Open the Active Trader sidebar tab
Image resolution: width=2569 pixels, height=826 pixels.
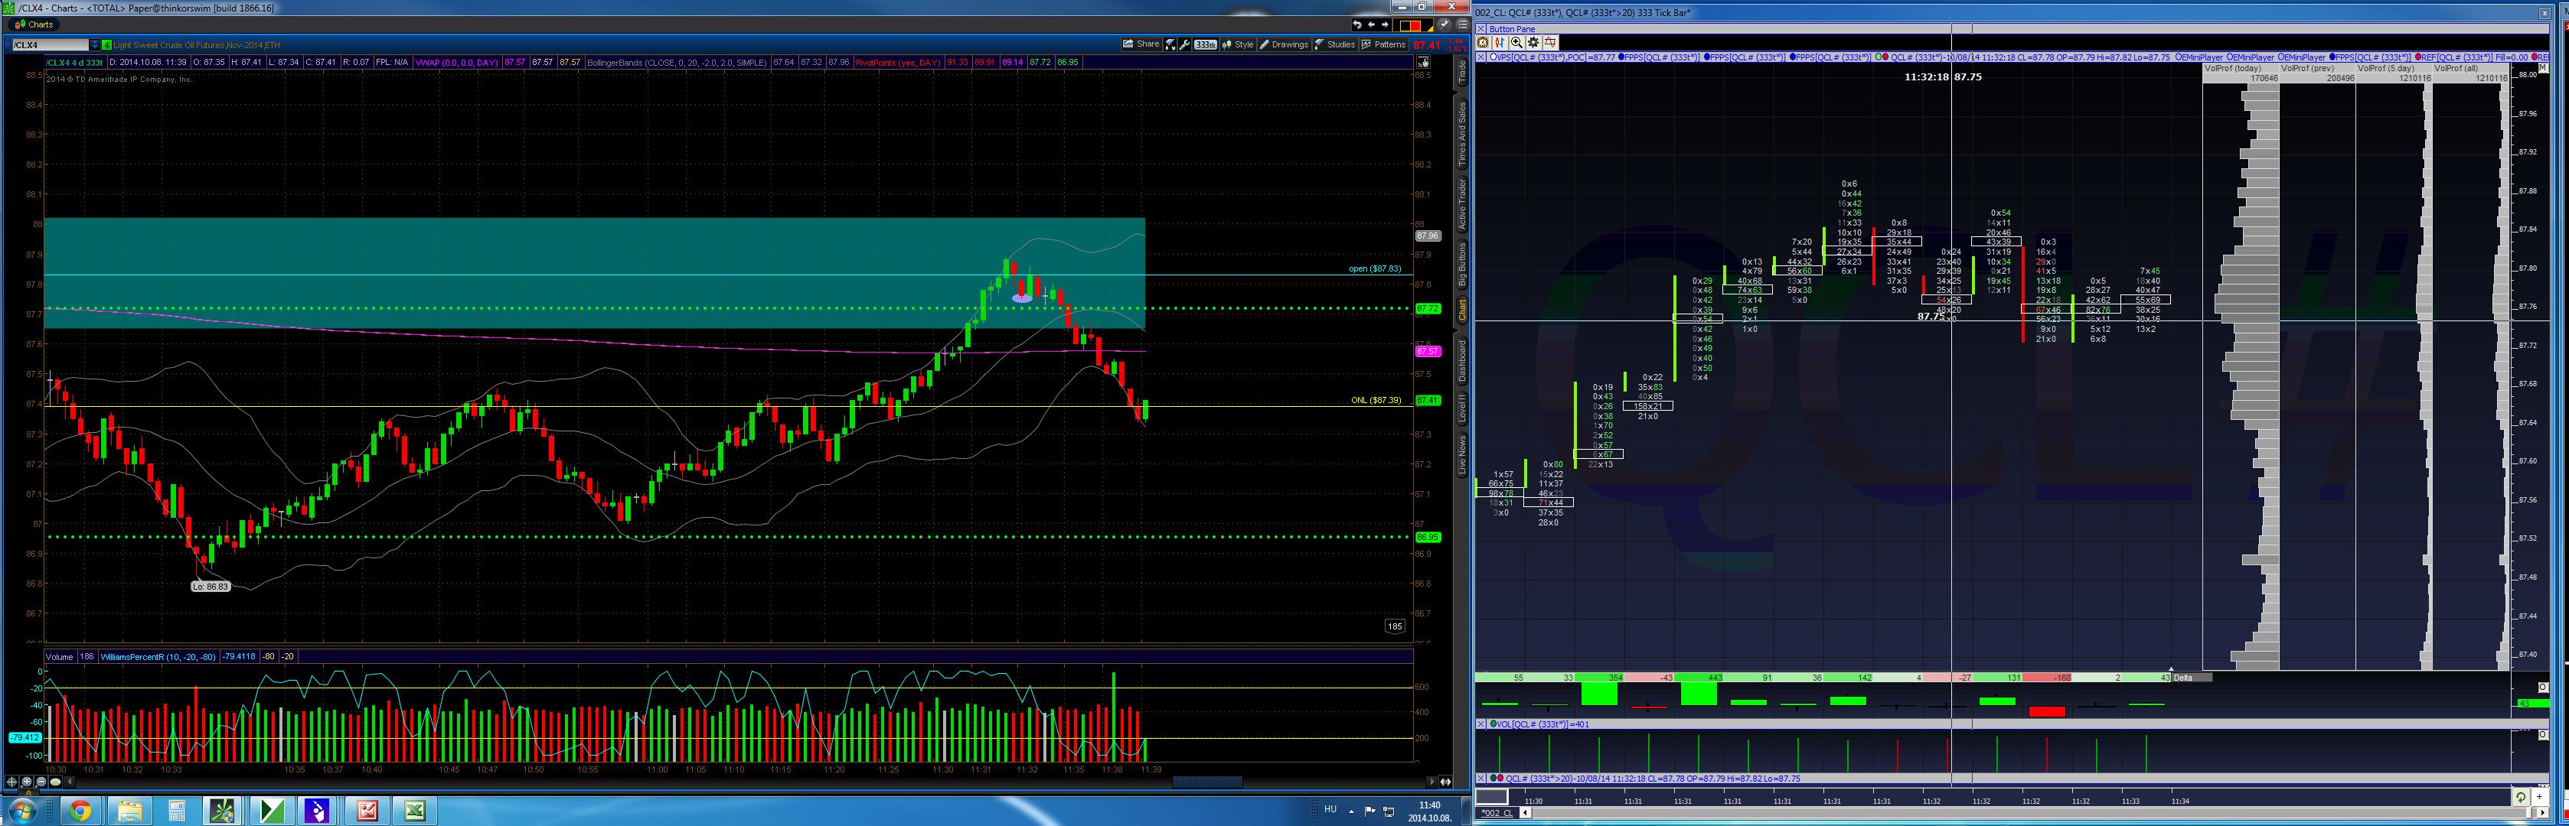point(1462,204)
